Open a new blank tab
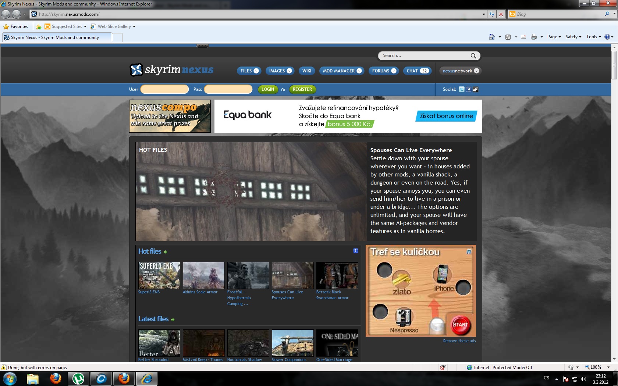Image resolution: width=618 pixels, height=386 pixels. (117, 37)
